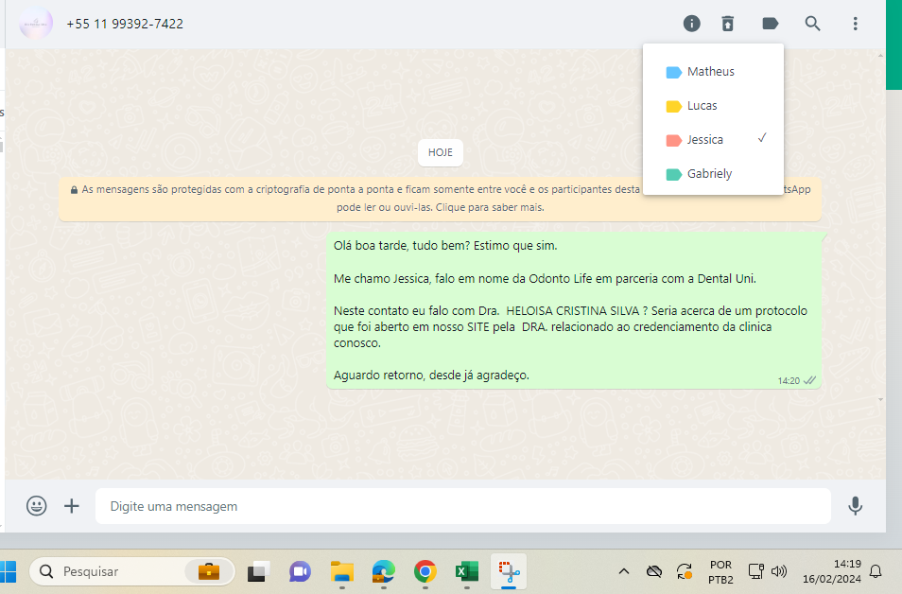
Task: Open Snipping Tool from the taskbar
Action: click(509, 571)
